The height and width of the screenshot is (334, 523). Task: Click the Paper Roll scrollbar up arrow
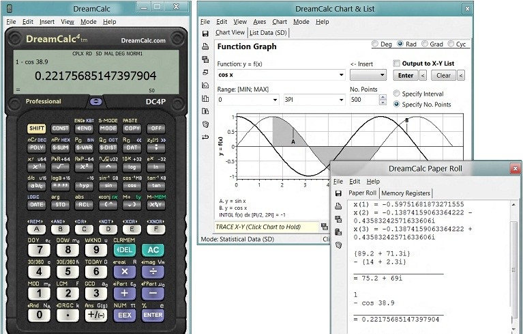(513, 204)
